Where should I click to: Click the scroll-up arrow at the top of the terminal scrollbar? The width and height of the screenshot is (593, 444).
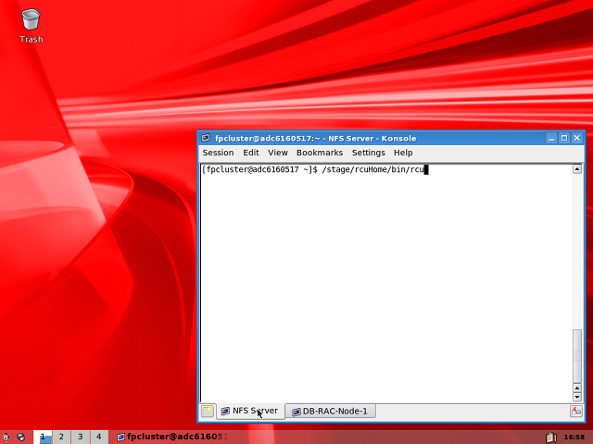[x=576, y=169]
